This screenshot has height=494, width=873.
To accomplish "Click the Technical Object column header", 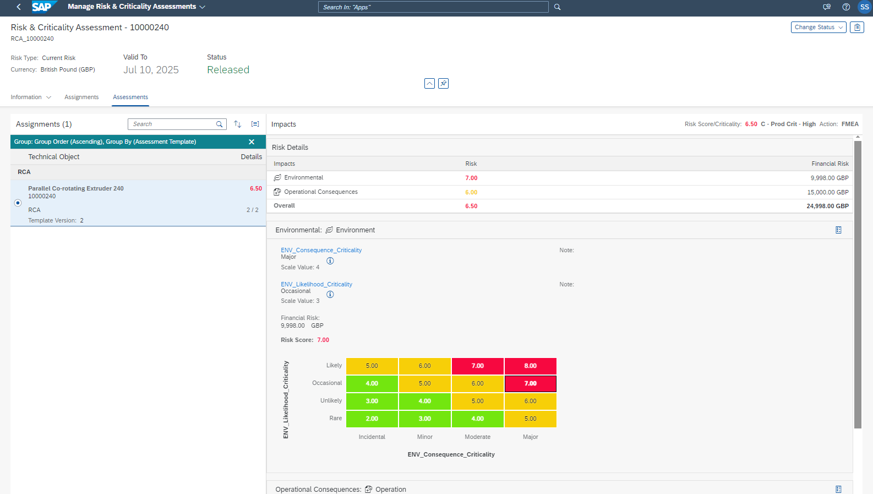I will (x=54, y=157).
